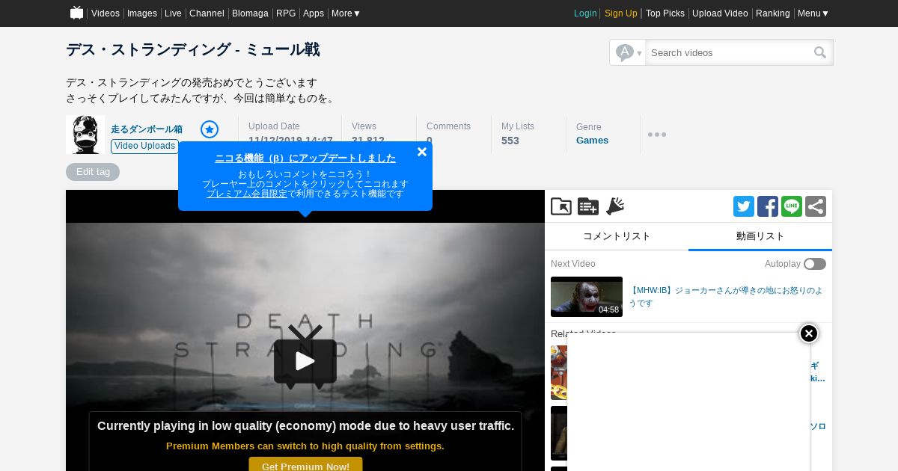Open the Apps link
898x471 pixels.
click(x=314, y=13)
